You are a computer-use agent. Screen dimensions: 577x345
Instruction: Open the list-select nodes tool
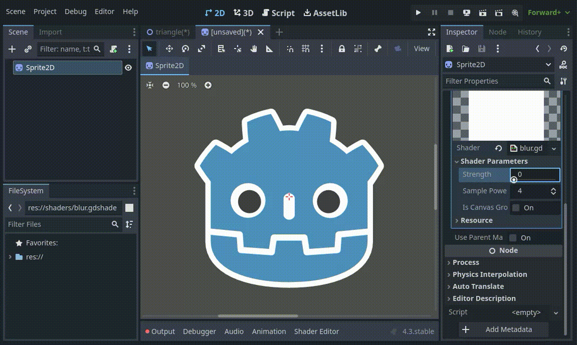221,49
